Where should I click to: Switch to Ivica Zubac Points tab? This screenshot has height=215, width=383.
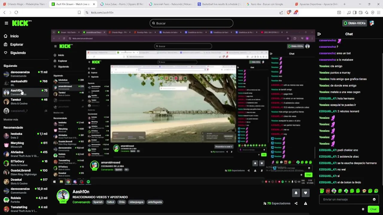coord(121,4)
